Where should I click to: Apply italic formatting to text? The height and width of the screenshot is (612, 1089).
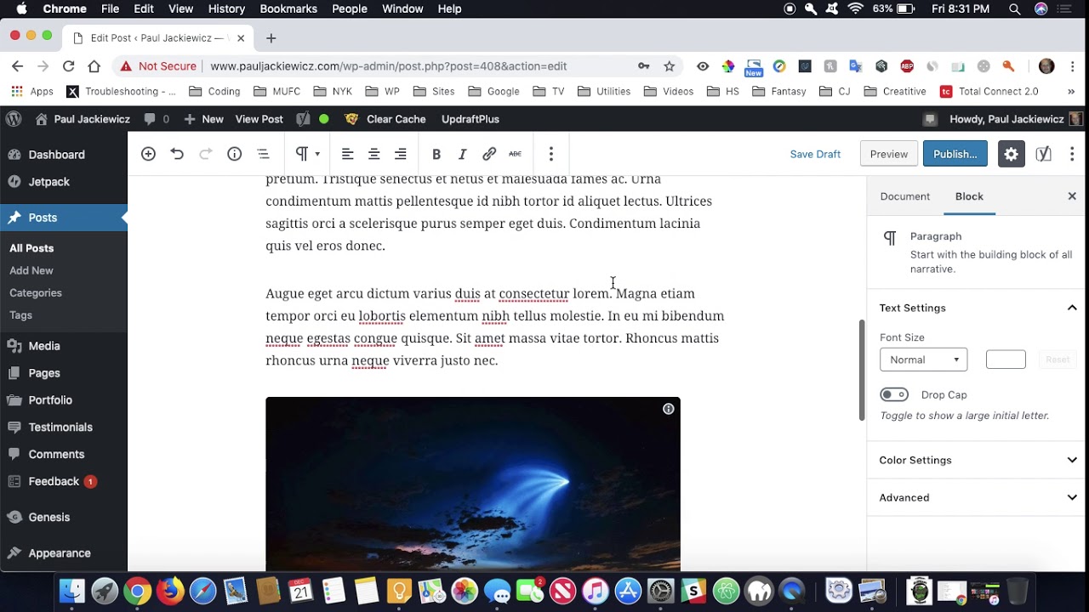pyautogui.click(x=462, y=154)
